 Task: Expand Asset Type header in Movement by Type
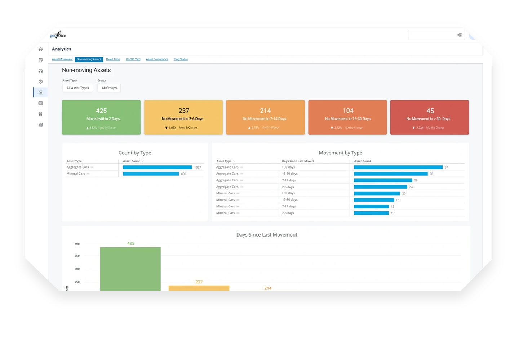coord(226,161)
